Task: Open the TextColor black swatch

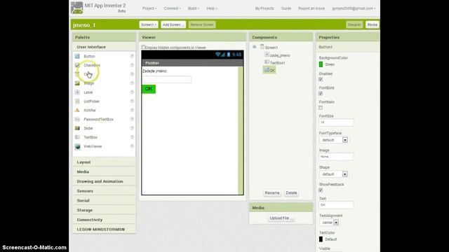Action: [x=321, y=239]
